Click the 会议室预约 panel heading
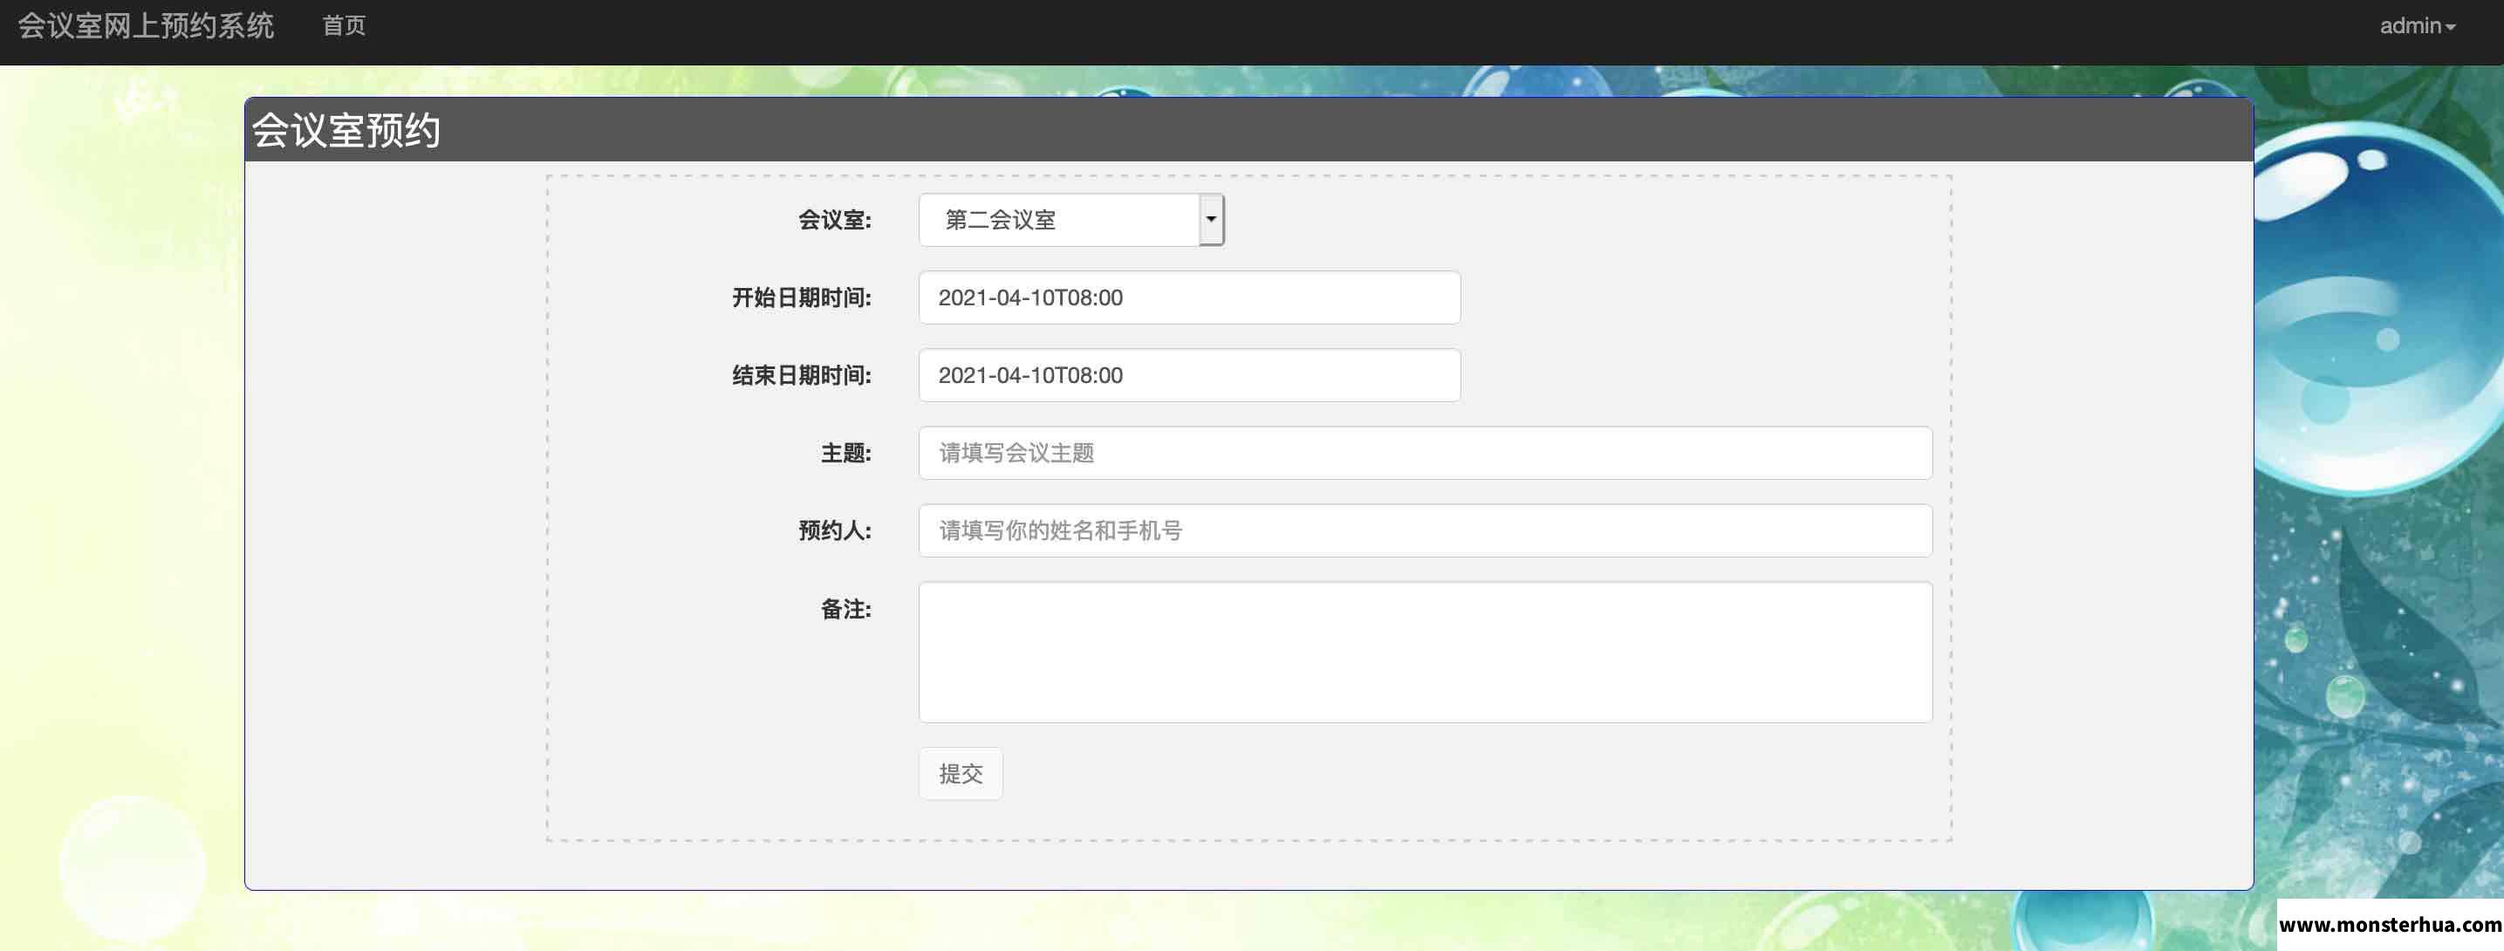The image size is (2504, 951). [346, 130]
